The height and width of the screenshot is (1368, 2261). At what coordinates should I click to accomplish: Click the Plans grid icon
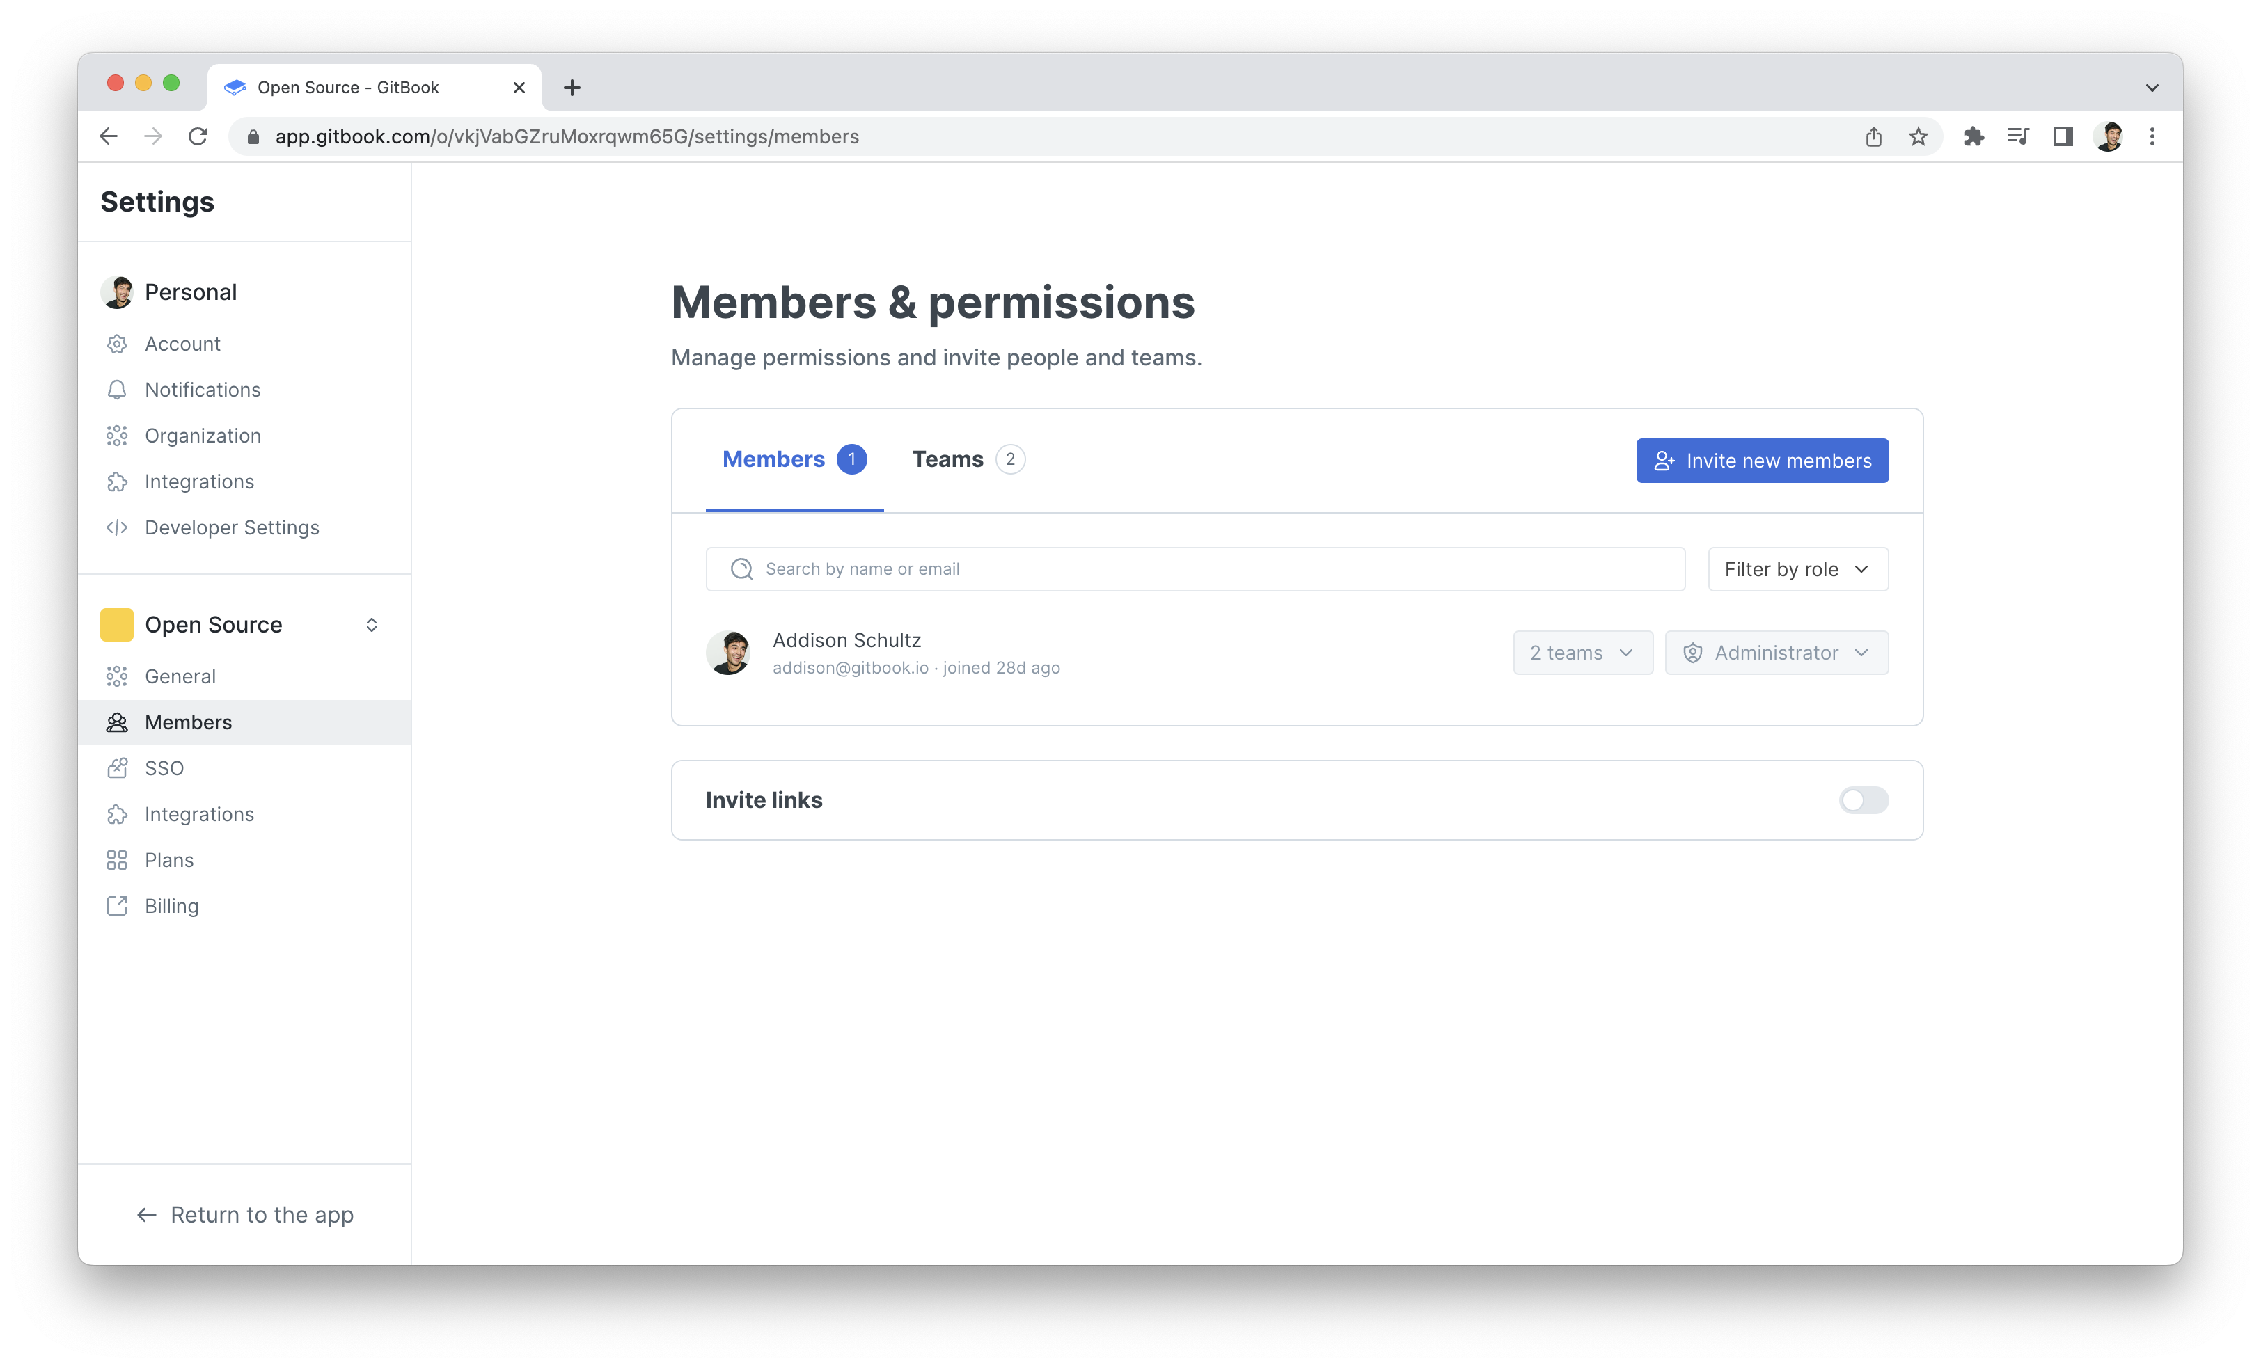[116, 860]
